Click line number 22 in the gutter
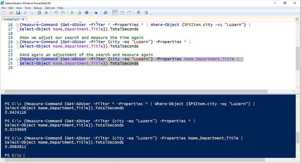 pyautogui.click(x=10, y=51)
